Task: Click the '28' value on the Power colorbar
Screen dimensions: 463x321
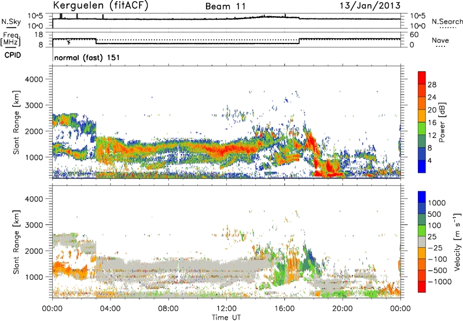Action: (x=432, y=85)
